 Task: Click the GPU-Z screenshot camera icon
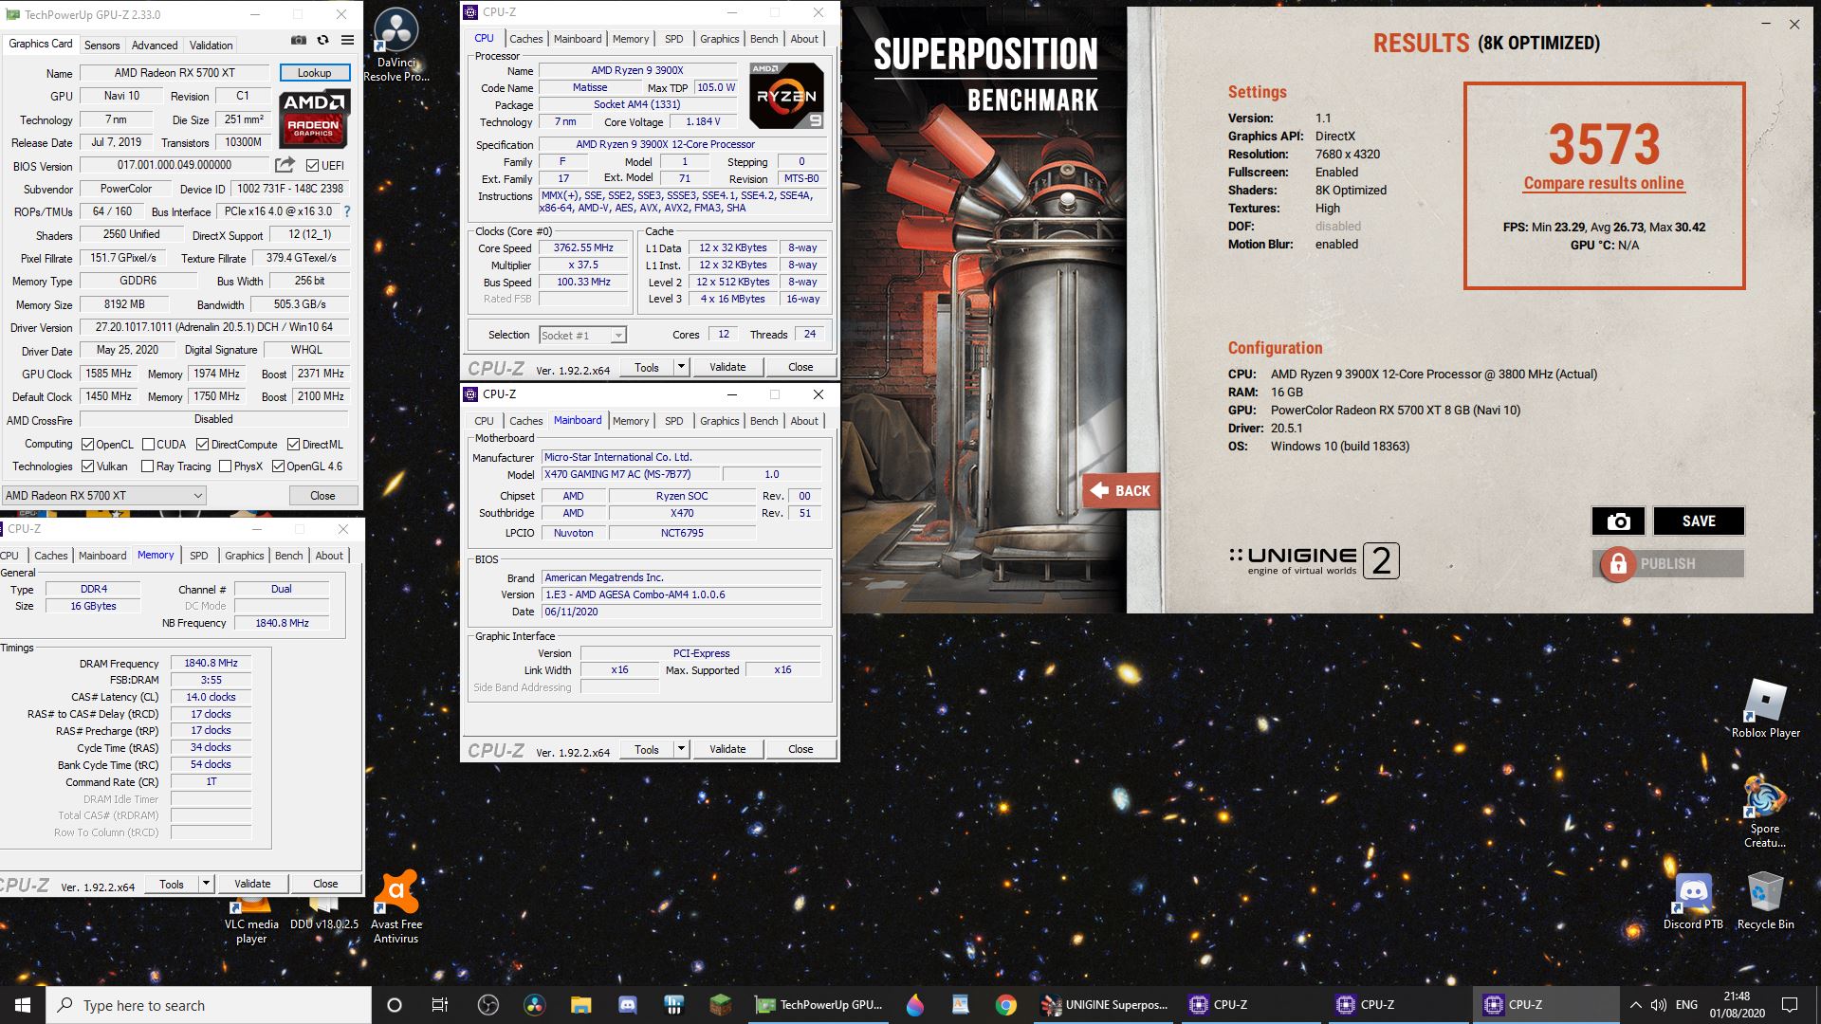(299, 40)
